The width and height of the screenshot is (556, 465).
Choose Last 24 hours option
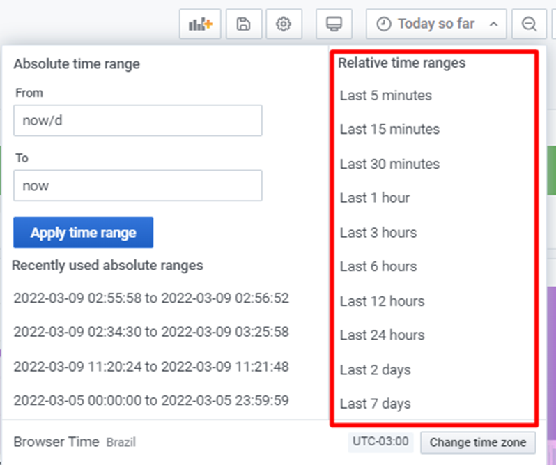coord(382,335)
